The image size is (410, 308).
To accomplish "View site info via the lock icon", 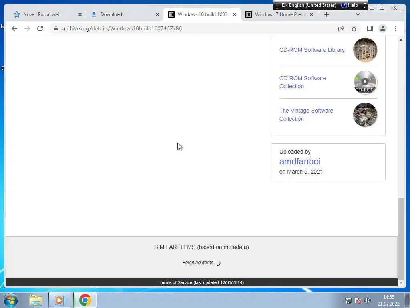I will (56, 28).
